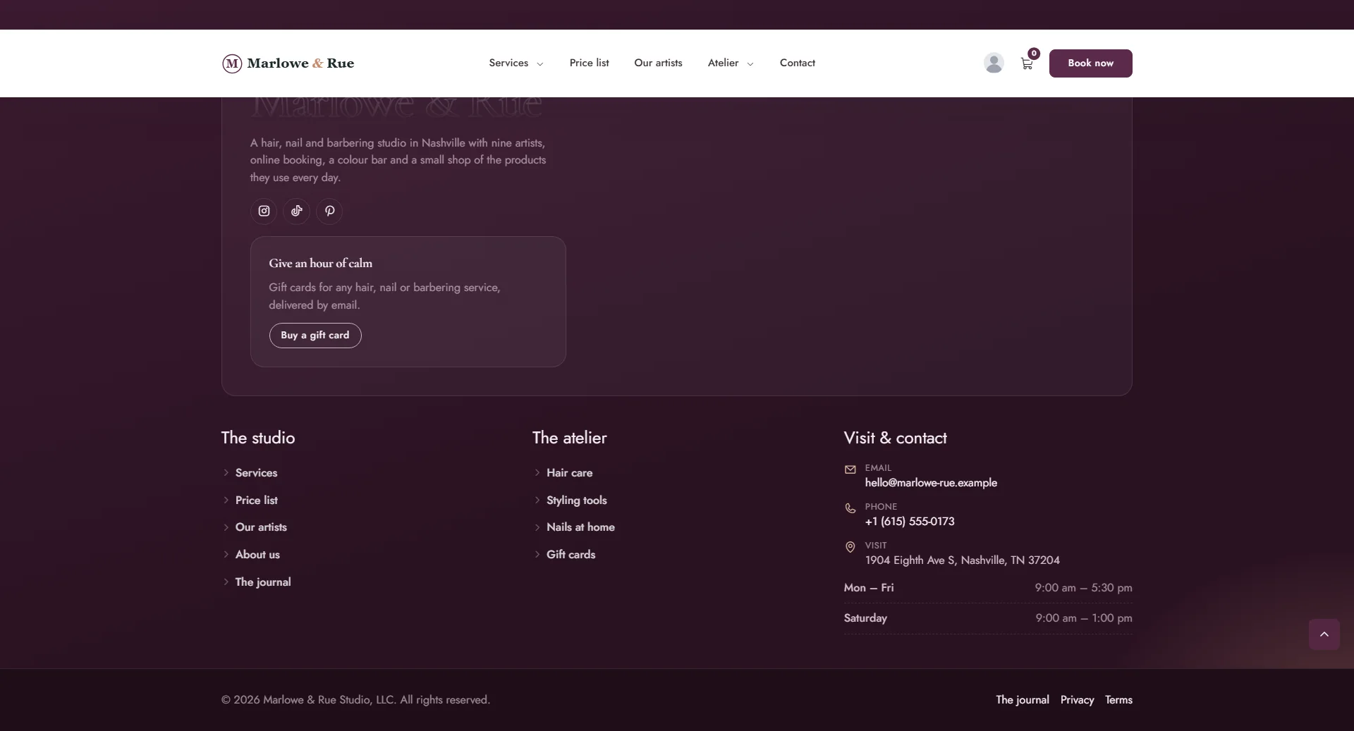This screenshot has width=1354, height=731.
Task: Open the Instagram social icon
Action: tap(264, 211)
